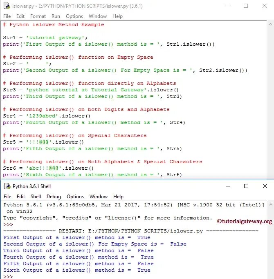
Task: Open Options menu in islower.py editor
Action: click(74, 16)
